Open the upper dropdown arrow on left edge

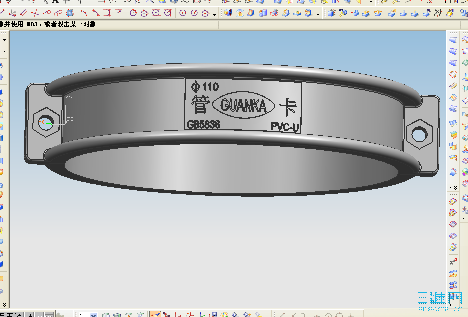coord(4,40)
